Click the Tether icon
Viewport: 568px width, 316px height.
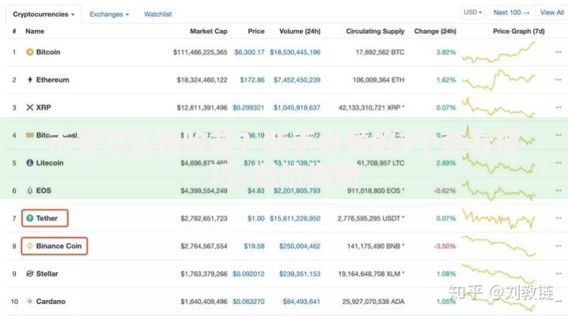pos(30,218)
